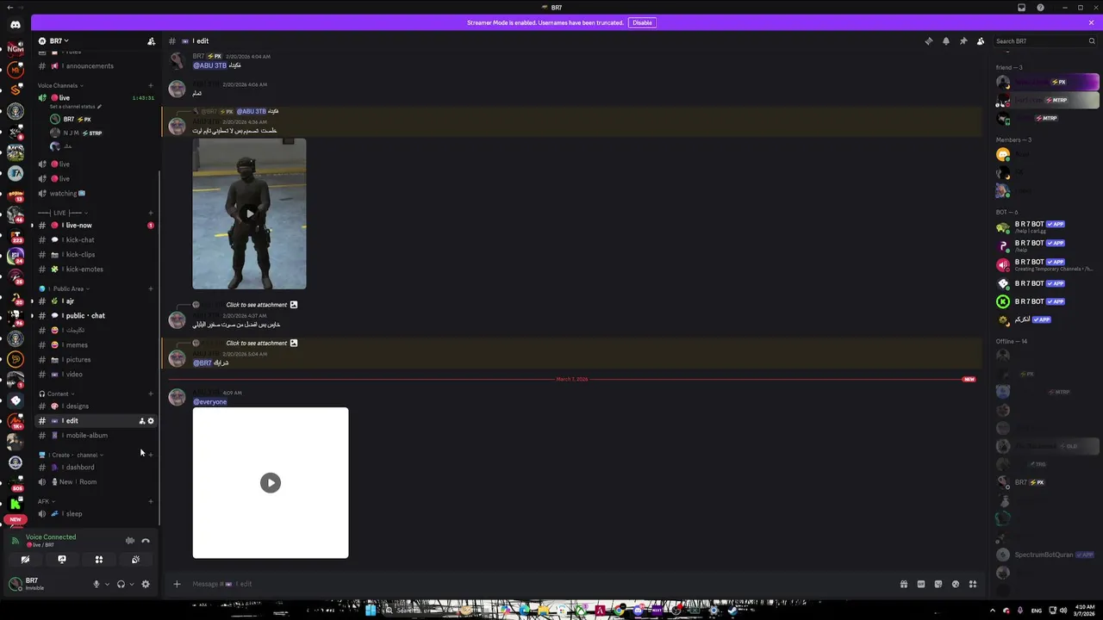
Task: Open notification settings bell icon
Action: [945, 41]
